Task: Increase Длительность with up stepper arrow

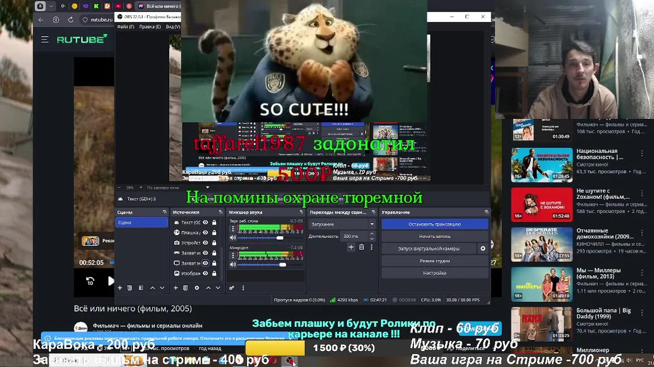Action: coord(371,234)
